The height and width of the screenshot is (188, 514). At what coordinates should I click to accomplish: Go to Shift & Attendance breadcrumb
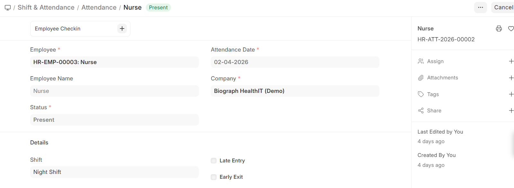coord(46,7)
